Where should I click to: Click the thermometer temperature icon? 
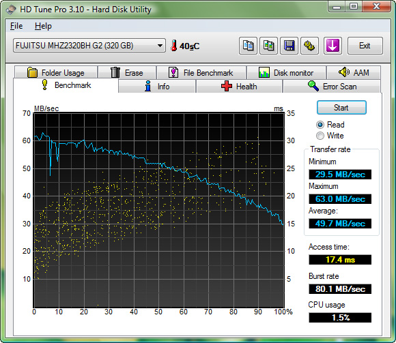173,46
